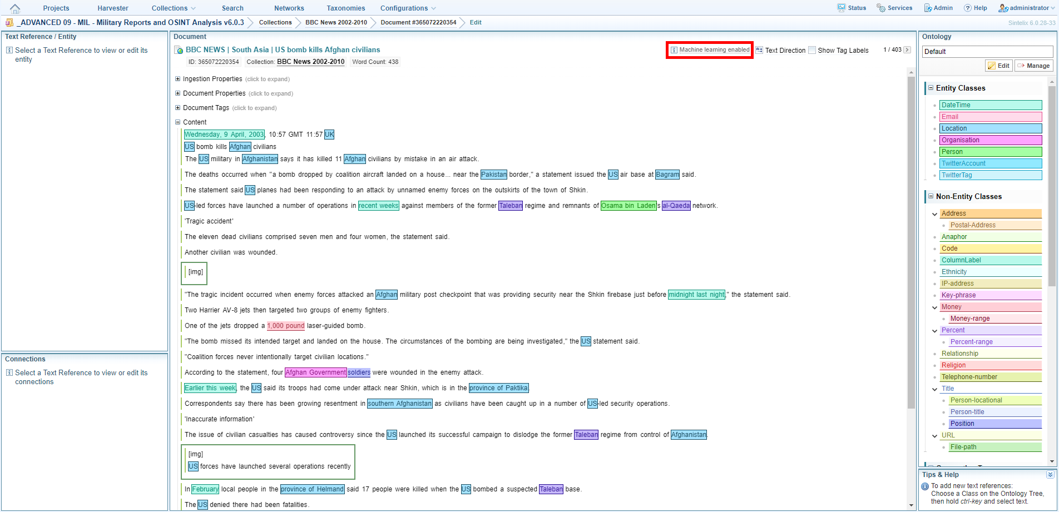The image size is (1059, 512).
Task: Click the Home icon in the top bar
Action: (x=15, y=8)
